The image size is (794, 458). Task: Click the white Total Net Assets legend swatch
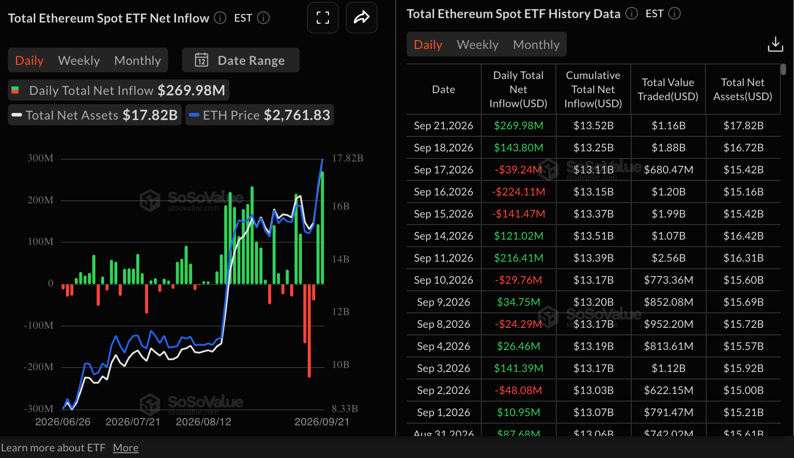tap(17, 115)
